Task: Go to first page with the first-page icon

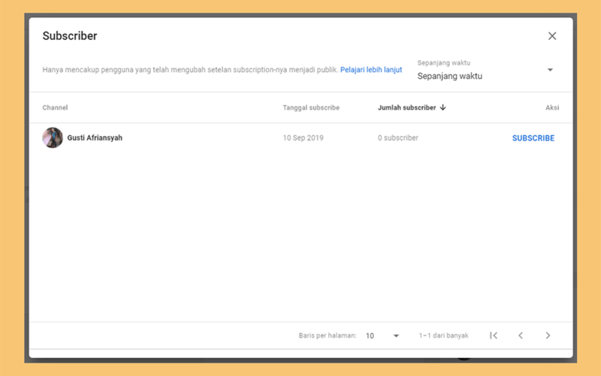Action: point(494,335)
